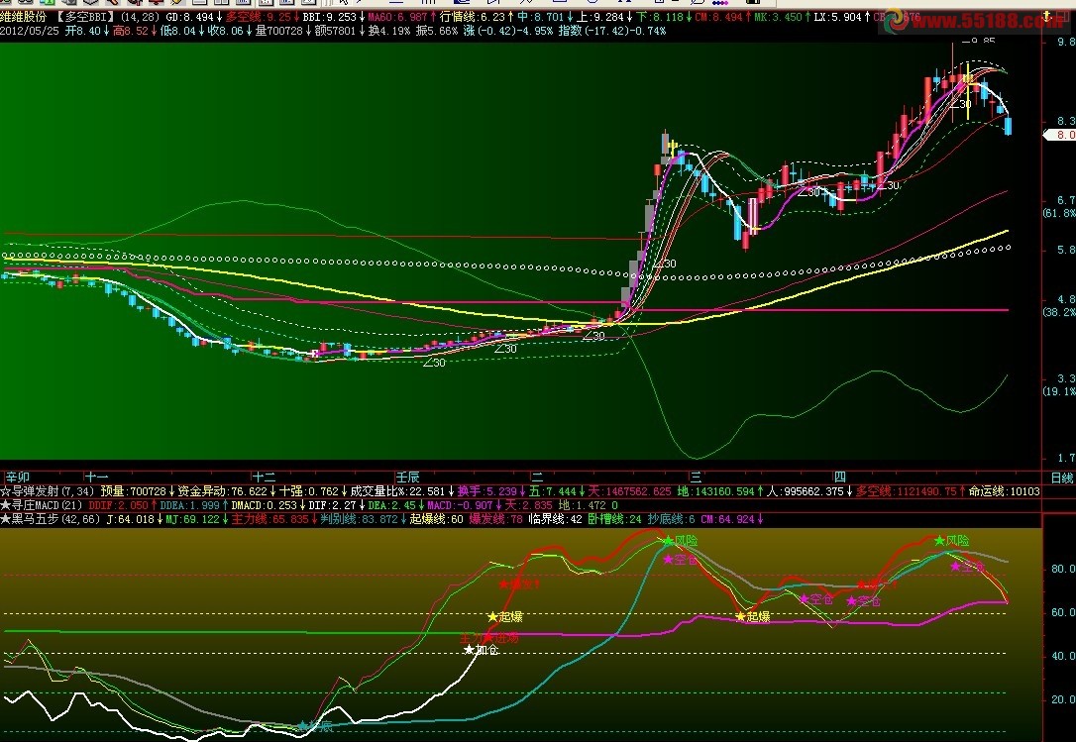The width and height of the screenshot is (1076, 742).
Task: Click the 维维股份 stock name
Action: tap(24, 17)
